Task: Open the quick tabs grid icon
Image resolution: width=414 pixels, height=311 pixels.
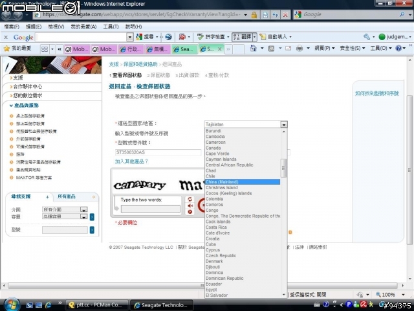Action: pyautogui.click(x=45, y=49)
